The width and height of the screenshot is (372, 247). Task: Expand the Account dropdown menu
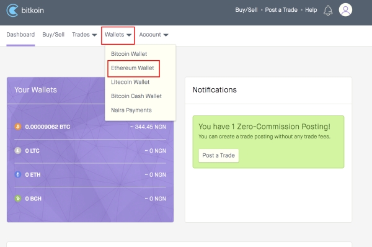click(154, 35)
